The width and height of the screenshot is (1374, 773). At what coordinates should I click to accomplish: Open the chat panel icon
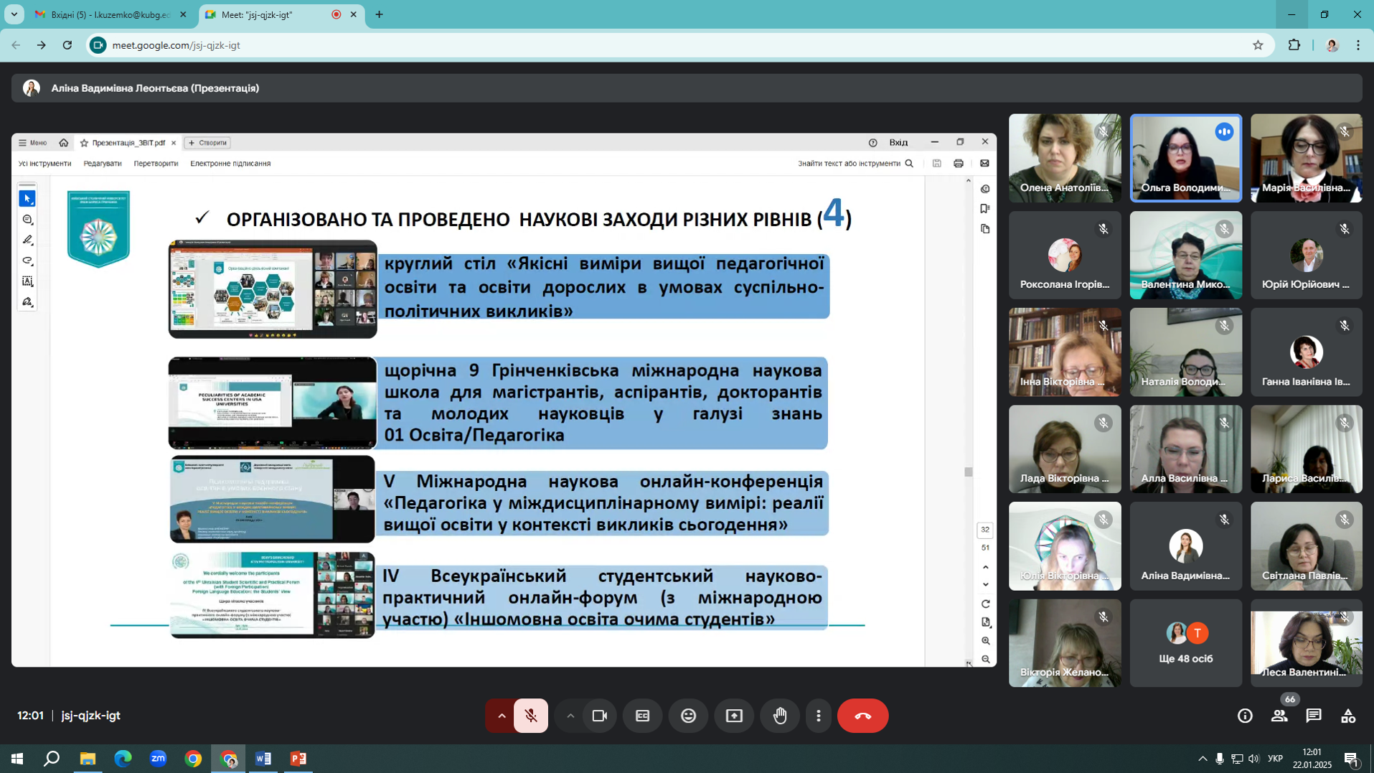coord(1313,716)
